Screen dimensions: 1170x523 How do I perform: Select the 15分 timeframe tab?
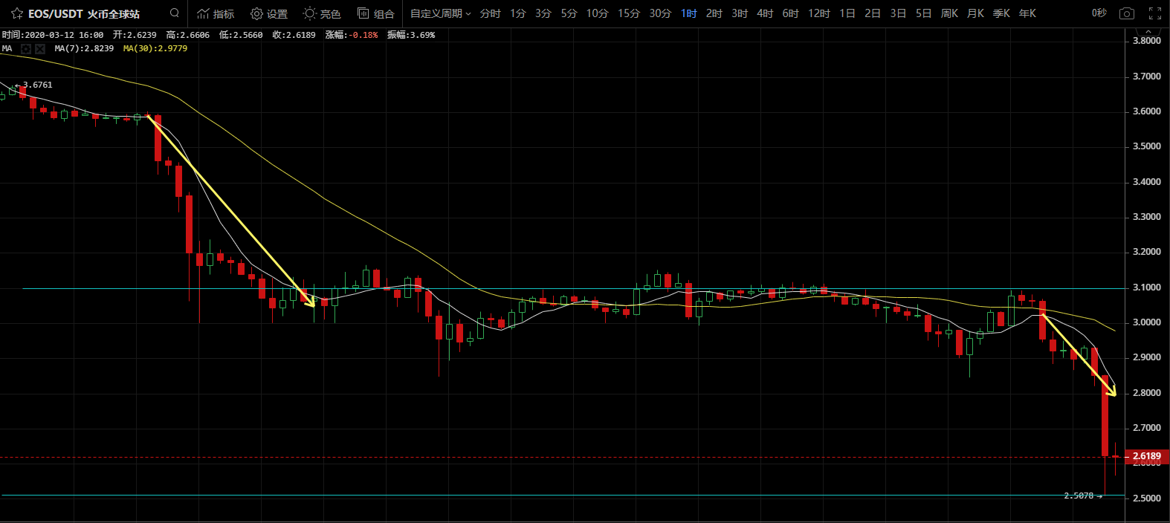pyautogui.click(x=628, y=13)
